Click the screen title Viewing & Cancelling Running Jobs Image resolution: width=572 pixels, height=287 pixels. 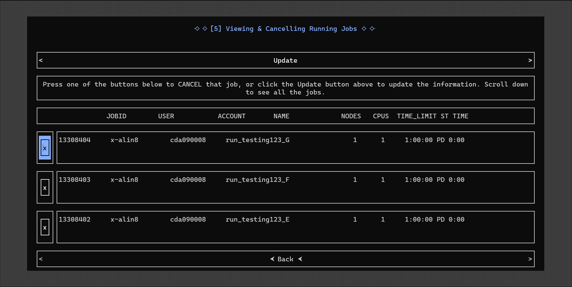[285, 28]
